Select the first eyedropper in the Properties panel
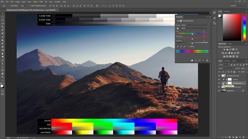Image resolution: width=248 pixels, height=139 pixels. click(x=178, y=47)
